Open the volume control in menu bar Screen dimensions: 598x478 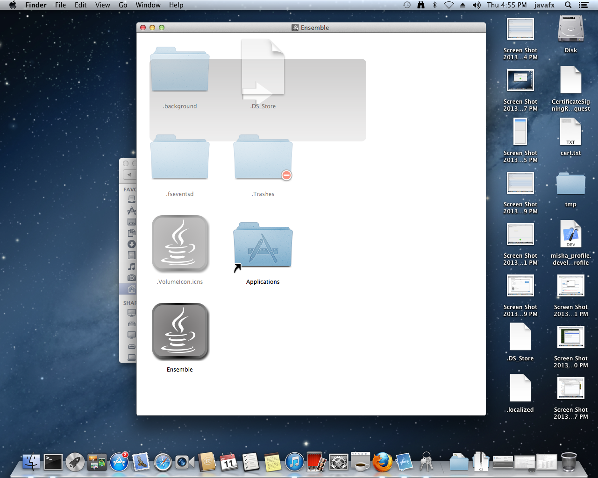pyautogui.click(x=476, y=5)
